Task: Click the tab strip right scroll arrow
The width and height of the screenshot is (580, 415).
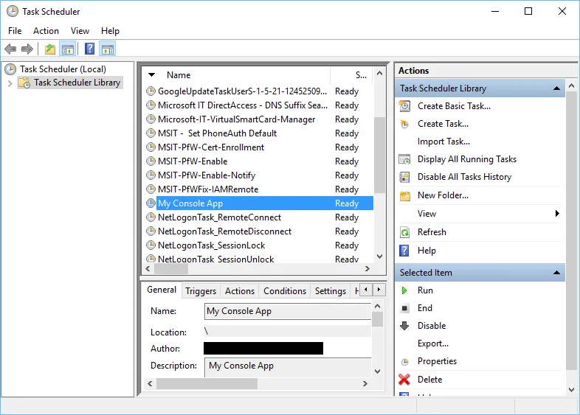Action: 379,290
